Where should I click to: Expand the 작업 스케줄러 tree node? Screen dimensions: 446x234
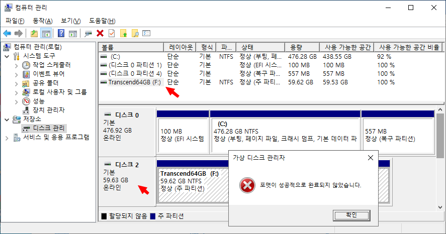pos(16,65)
